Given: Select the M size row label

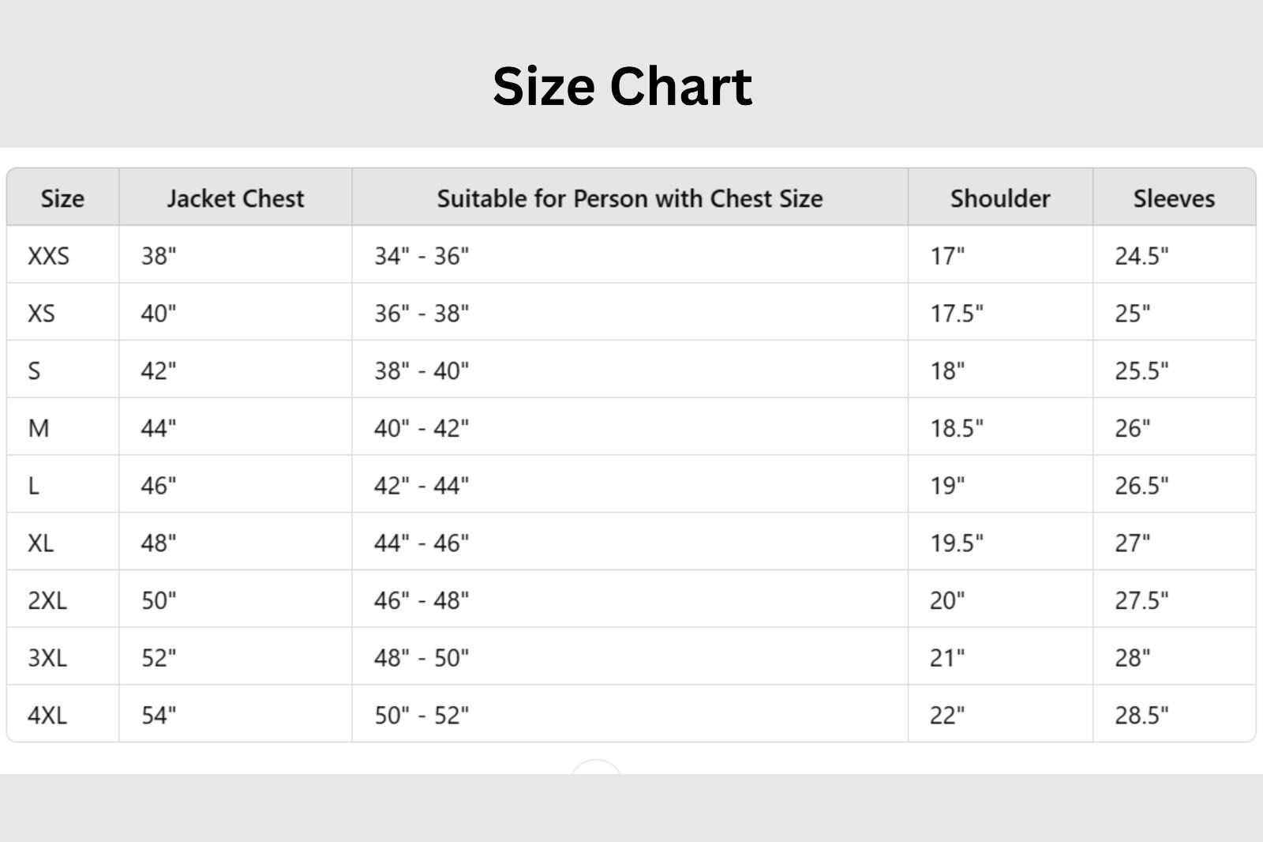Looking at the screenshot, I should [39, 428].
